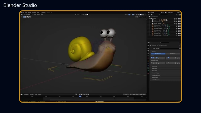Open the Object properties tab icon

point(148,61)
